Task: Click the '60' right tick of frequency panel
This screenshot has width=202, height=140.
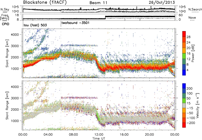Action: 181,15
